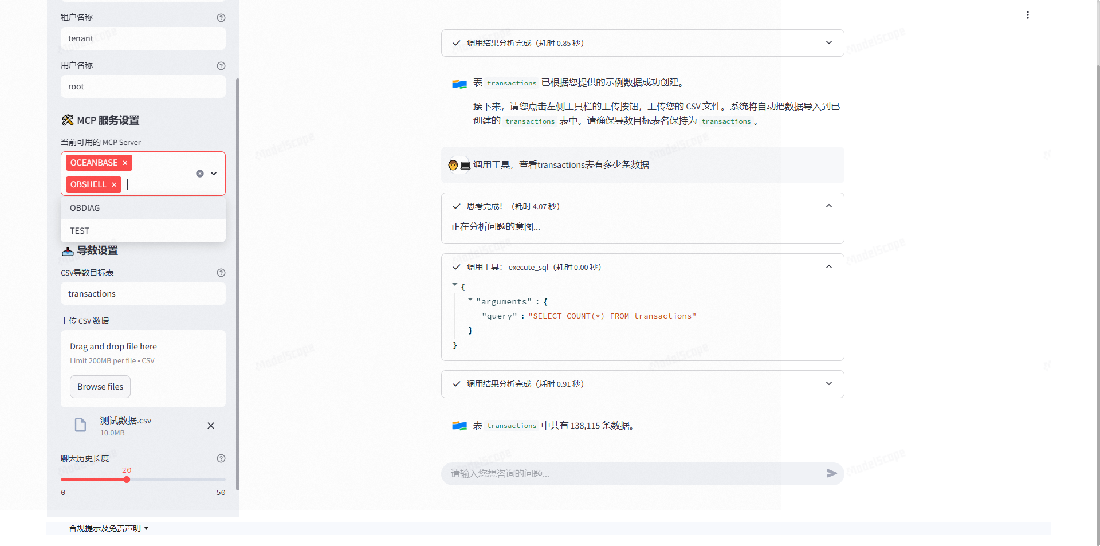Image resolution: width=1100 pixels, height=546 pixels.
Task: Delete the uploaded 测试数据.csv file
Action: point(210,426)
